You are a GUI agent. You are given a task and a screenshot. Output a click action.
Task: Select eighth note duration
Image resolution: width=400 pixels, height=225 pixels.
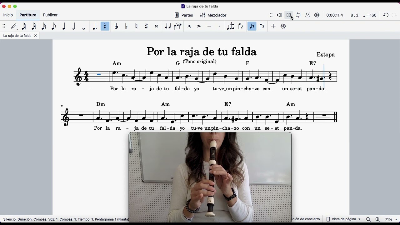[54, 27]
